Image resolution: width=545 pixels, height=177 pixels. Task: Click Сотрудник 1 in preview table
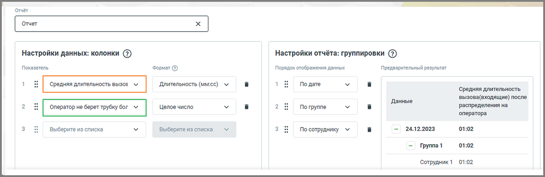click(436, 162)
